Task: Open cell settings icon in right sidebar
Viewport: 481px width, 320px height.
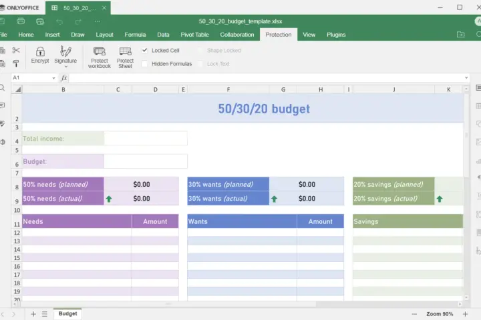Action: 478,88
